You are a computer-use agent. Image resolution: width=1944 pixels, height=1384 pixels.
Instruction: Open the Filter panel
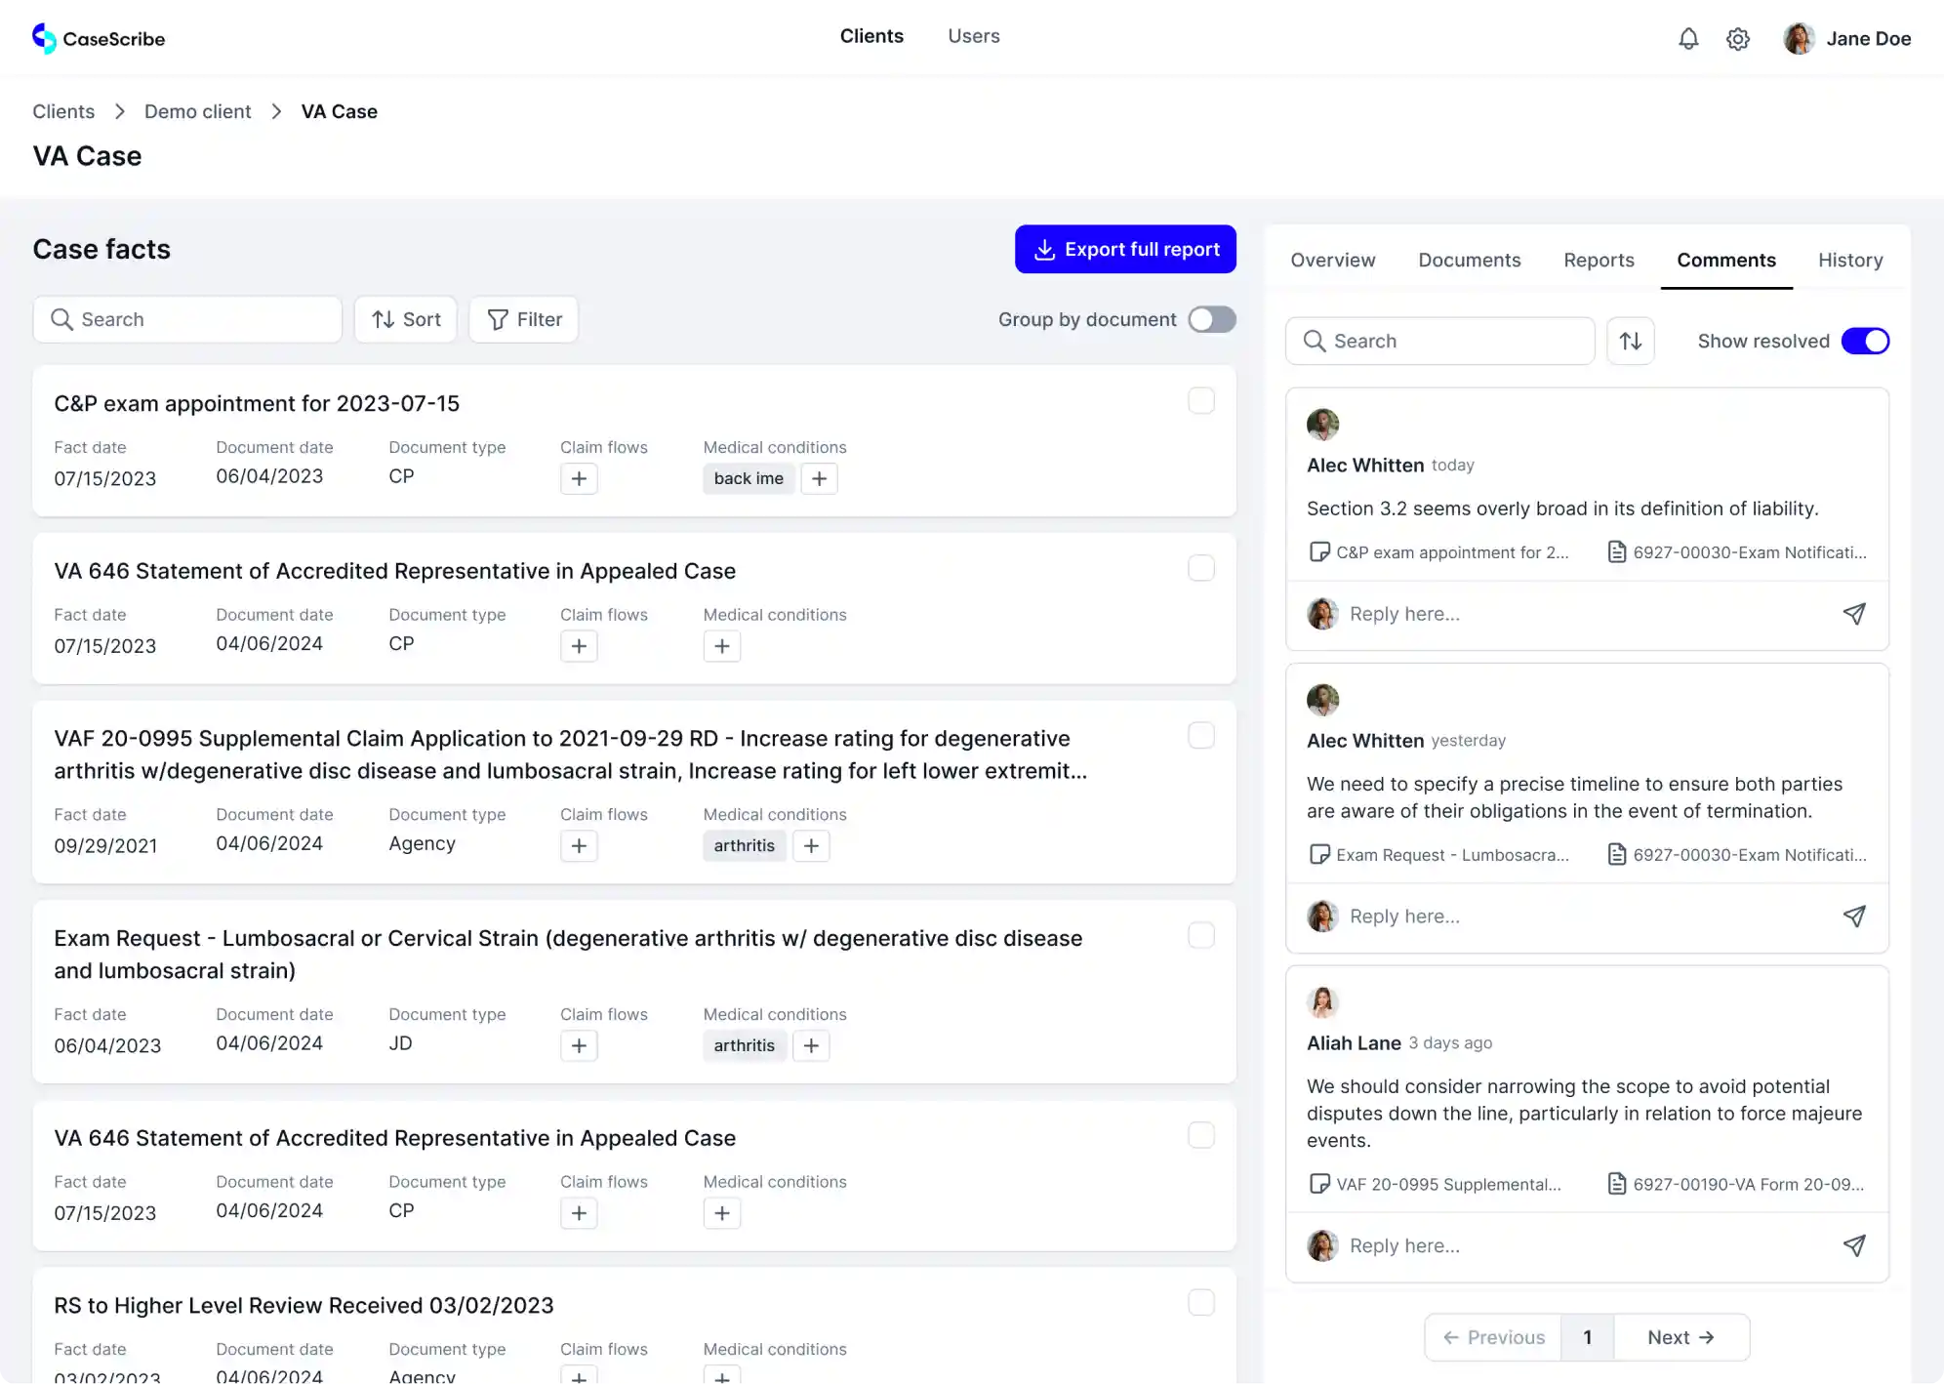(523, 319)
